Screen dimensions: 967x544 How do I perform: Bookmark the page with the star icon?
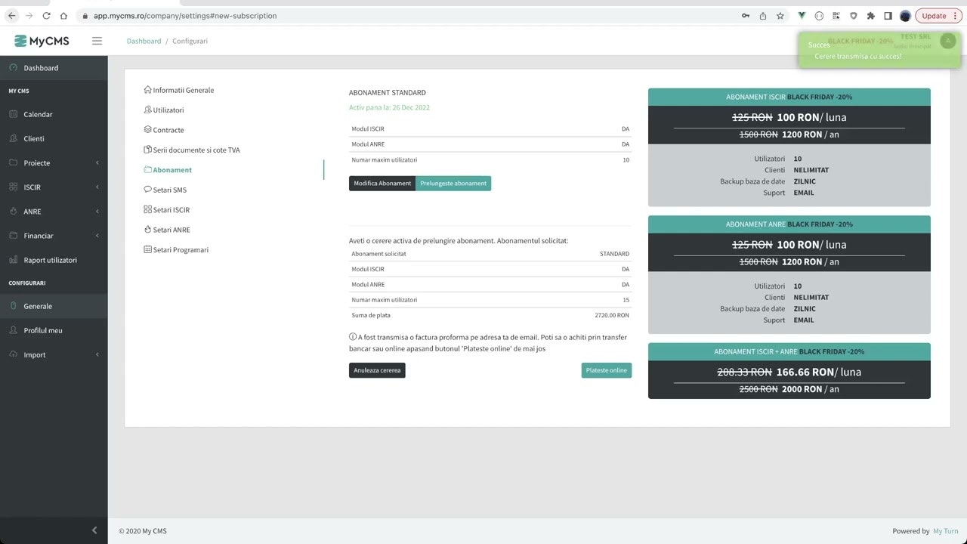(x=780, y=16)
